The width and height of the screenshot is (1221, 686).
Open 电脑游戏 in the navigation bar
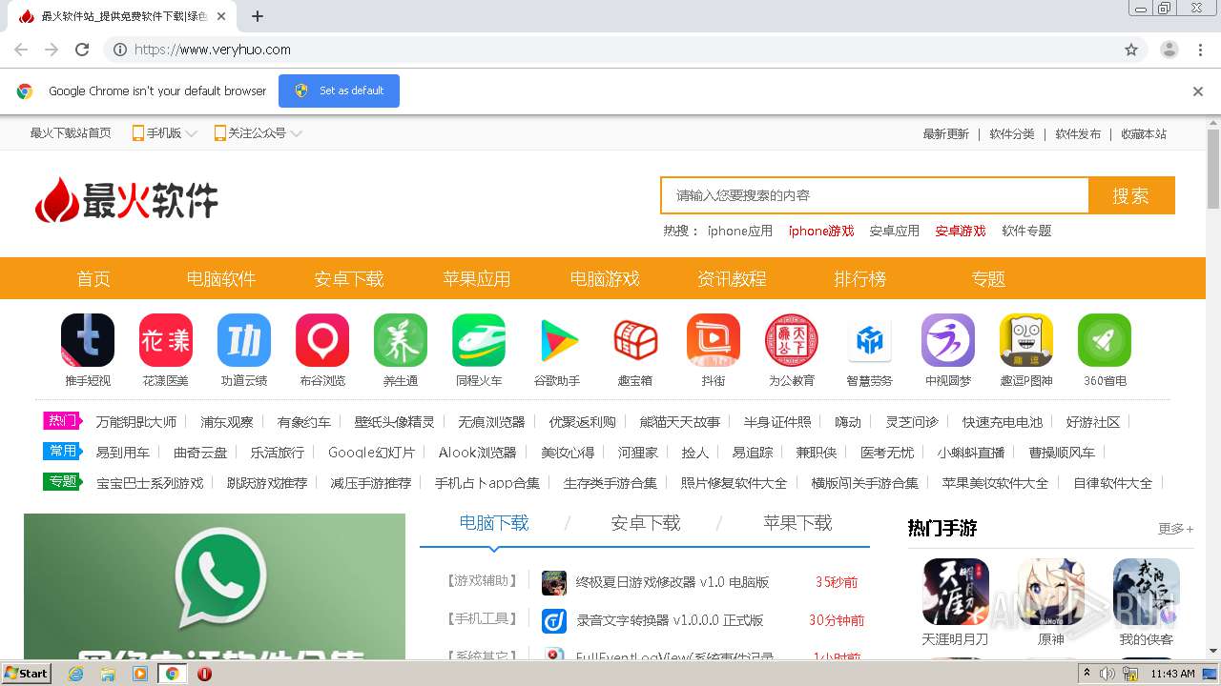click(x=605, y=278)
